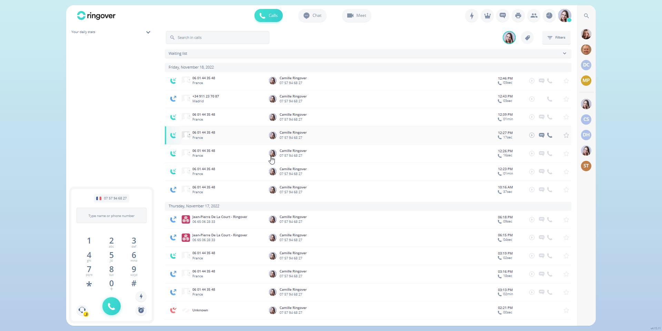Toggle star on the 12:27 PM call
This screenshot has width=662, height=331.
point(566,135)
